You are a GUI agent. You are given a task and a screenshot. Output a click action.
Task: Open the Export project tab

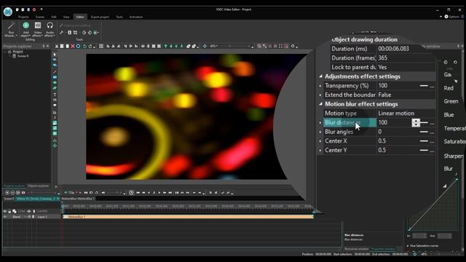(x=100, y=17)
